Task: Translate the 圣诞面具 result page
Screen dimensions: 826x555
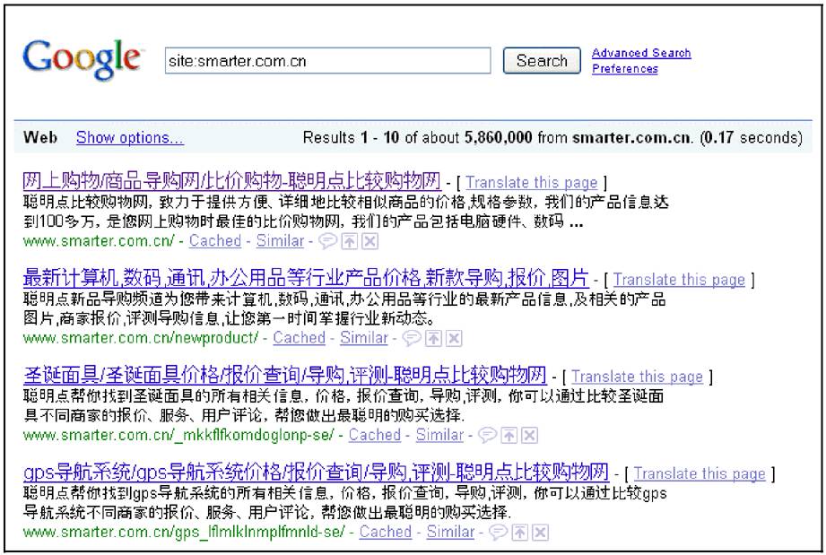Action: tap(638, 377)
